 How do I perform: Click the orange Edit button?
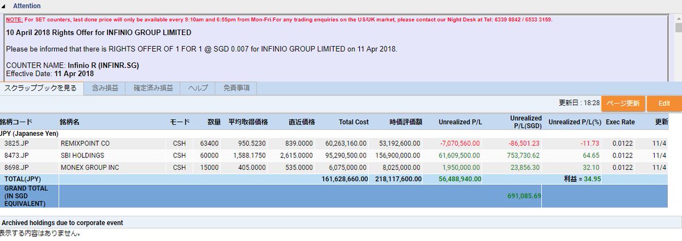(x=664, y=103)
